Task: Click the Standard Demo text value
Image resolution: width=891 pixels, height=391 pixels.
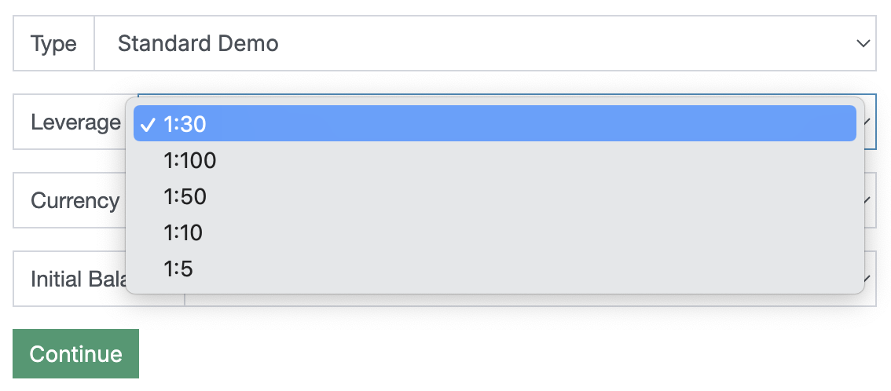Action: point(198,43)
